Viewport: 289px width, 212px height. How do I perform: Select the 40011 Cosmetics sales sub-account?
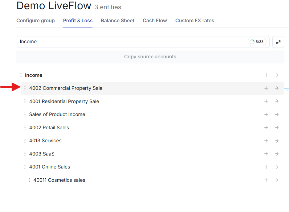(59, 180)
